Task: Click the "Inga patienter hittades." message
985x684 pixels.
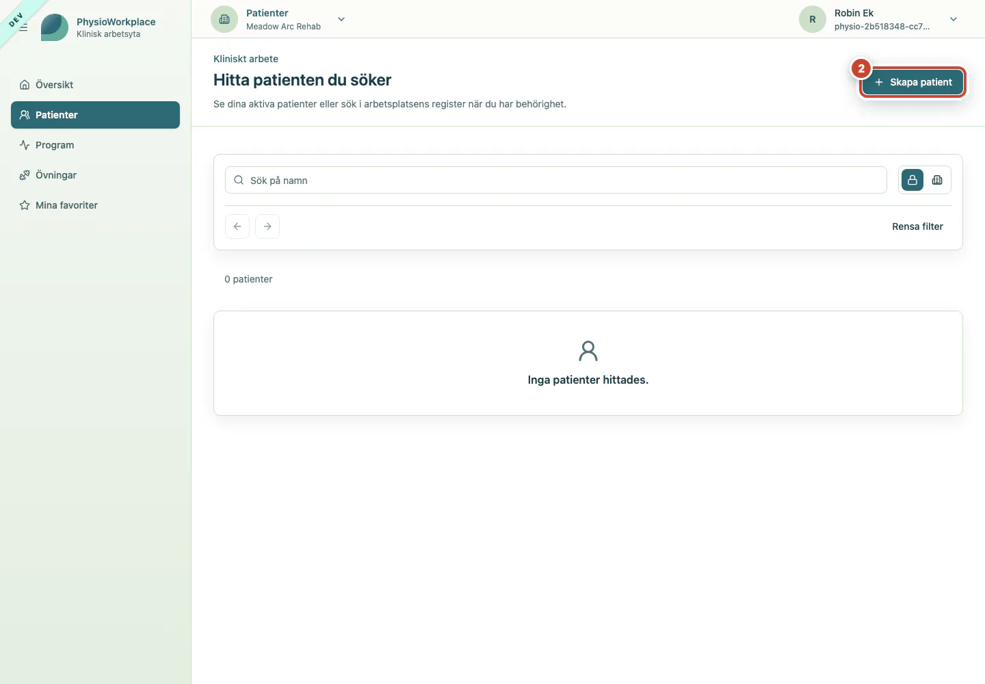Action: (588, 380)
